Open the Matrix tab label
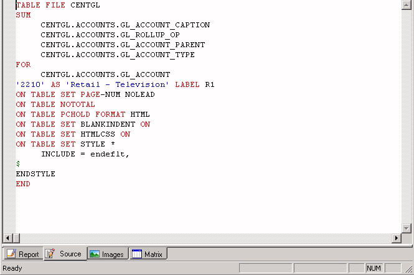The width and height of the screenshot is (414, 275). click(153, 254)
